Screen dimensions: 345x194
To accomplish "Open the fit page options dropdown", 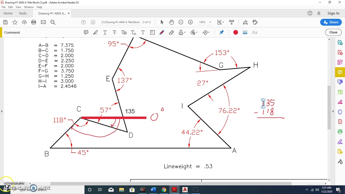I will click(220, 22).
